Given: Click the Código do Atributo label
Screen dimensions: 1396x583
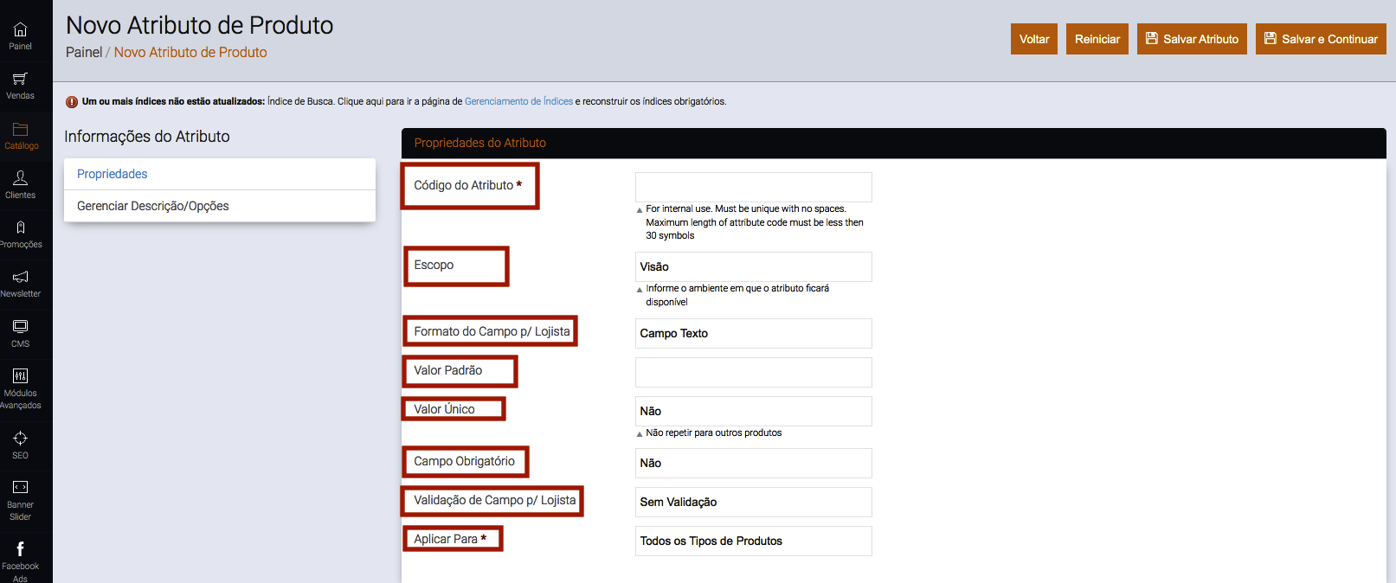Looking at the screenshot, I should coord(467,185).
